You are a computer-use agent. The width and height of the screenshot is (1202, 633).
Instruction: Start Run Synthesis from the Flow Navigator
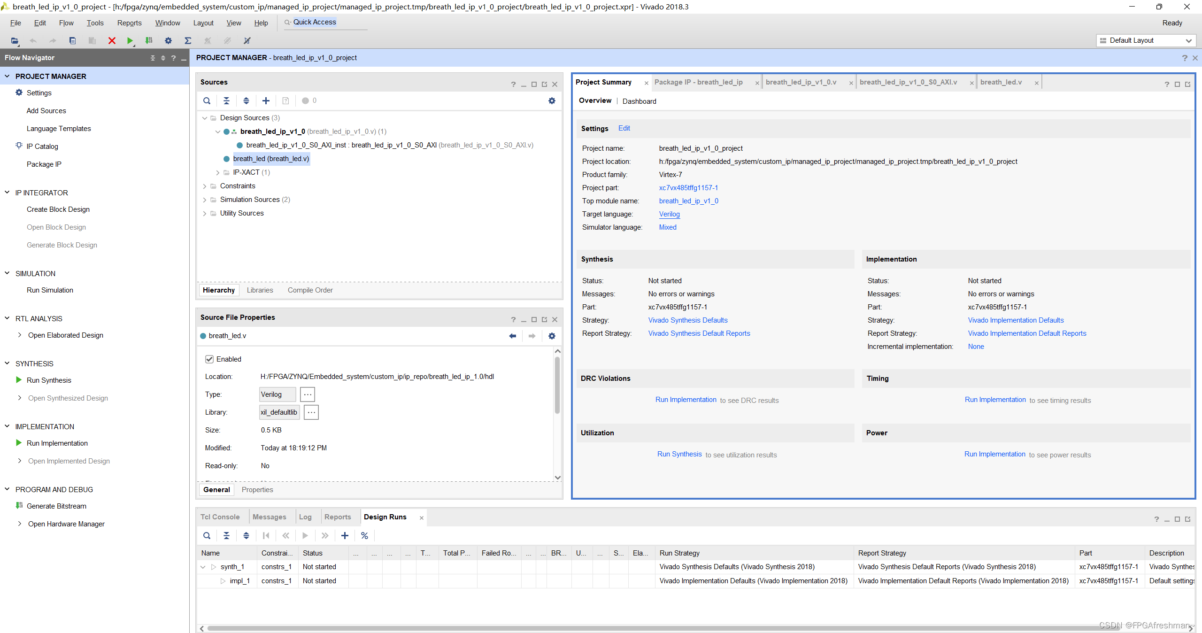[49, 380]
